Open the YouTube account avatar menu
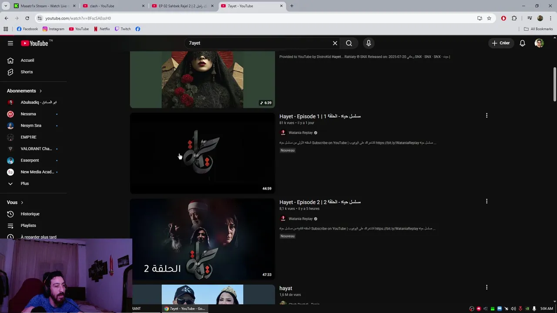 539,43
